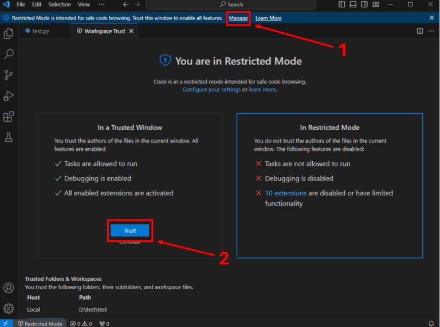Open the 10 extensions link
This screenshot has height=327, width=440.
point(285,193)
